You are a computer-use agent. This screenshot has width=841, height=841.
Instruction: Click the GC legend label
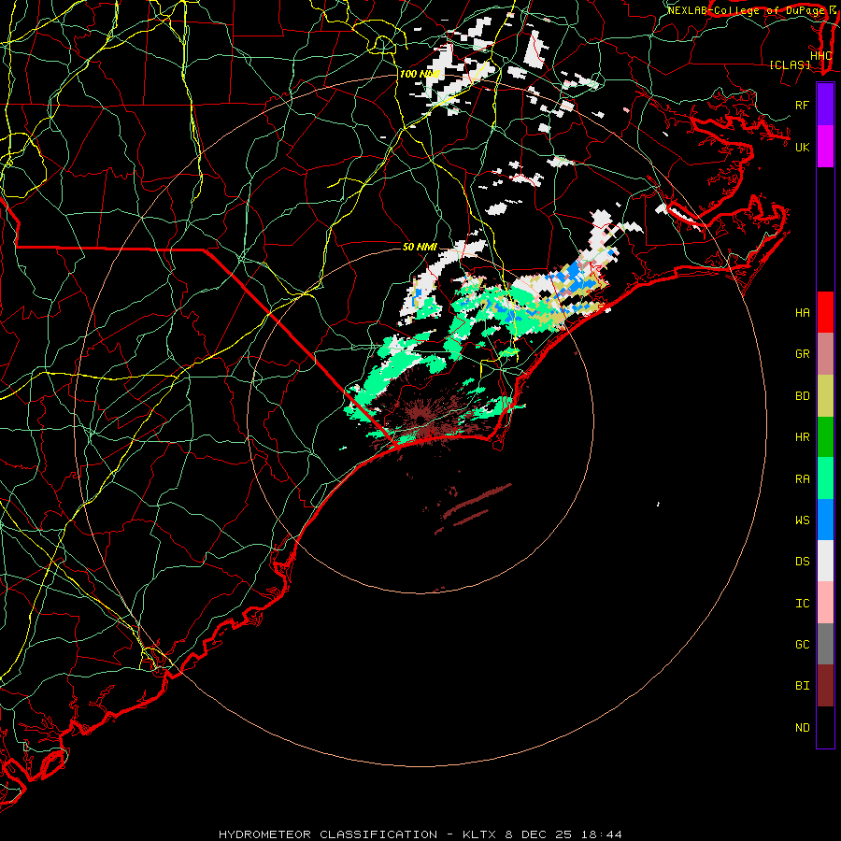pos(803,645)
